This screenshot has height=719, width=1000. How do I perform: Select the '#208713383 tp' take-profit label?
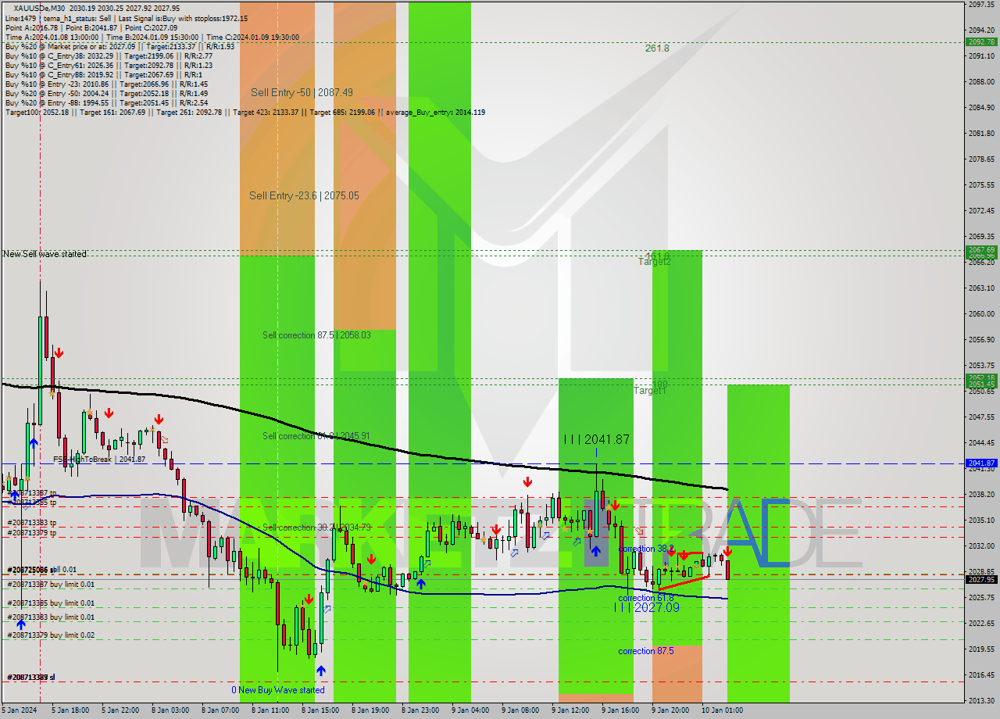click(x=32, y=522)
